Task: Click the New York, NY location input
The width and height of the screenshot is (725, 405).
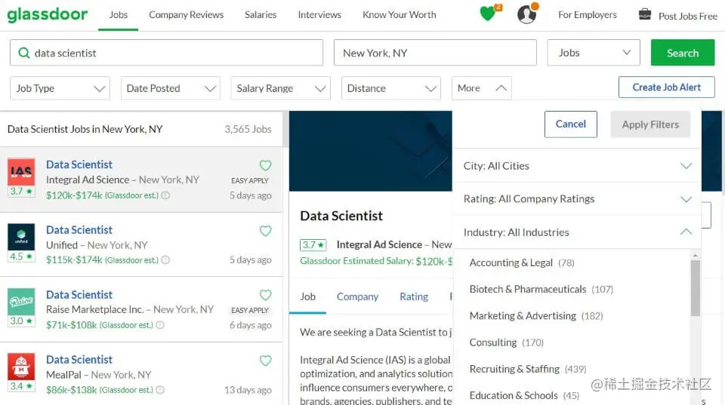Action: tap(435, 53)
